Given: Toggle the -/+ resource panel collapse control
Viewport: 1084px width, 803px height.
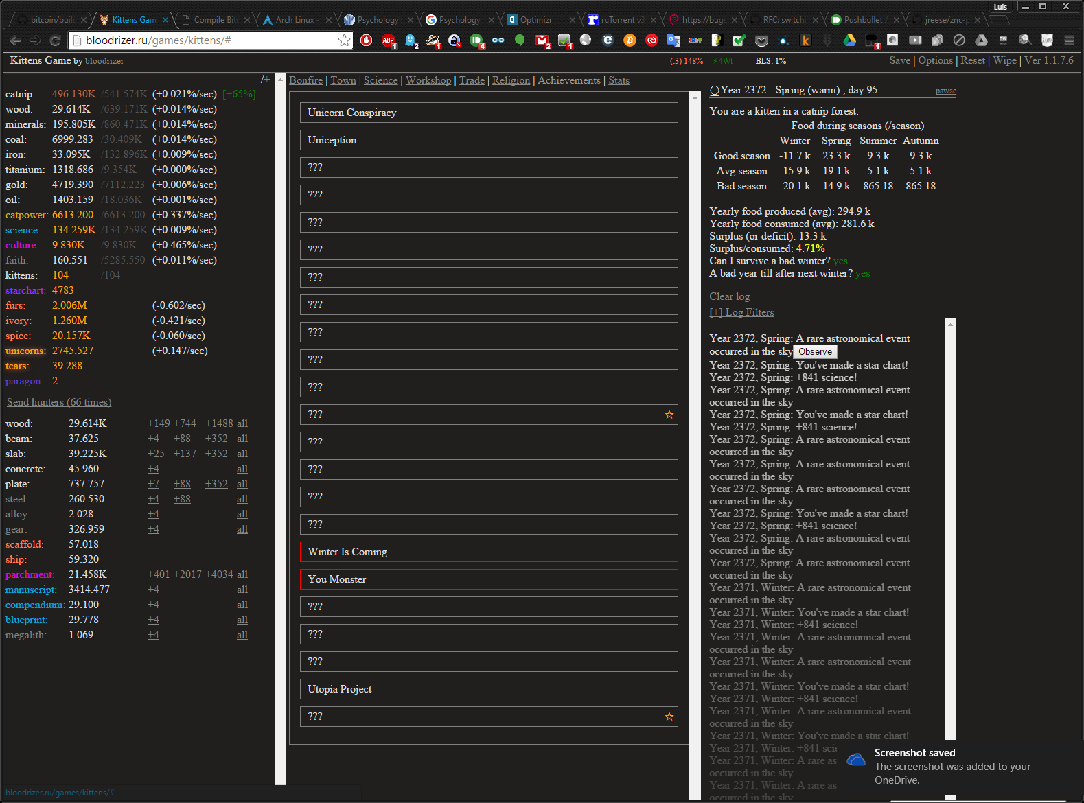Looking at the screenshot, I should coord(262,80).
